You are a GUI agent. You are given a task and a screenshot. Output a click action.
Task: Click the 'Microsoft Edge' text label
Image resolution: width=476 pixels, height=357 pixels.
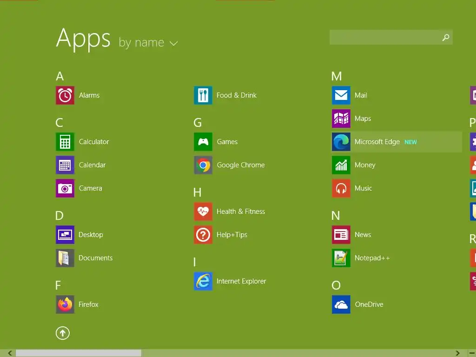point(377,142)
